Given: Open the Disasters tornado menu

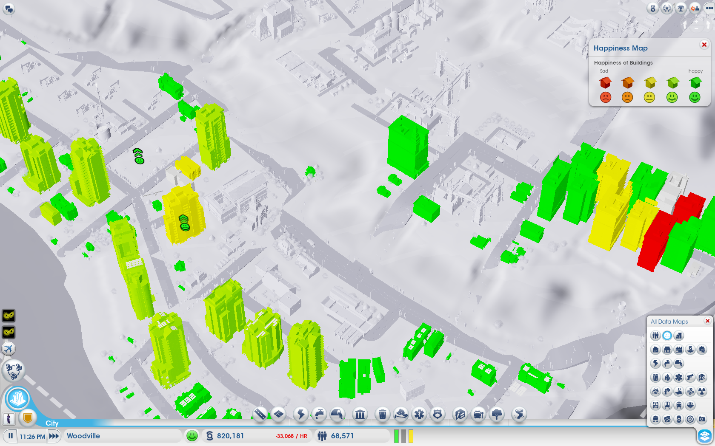Looking at the screenshot, I should [x=519, y=414].
